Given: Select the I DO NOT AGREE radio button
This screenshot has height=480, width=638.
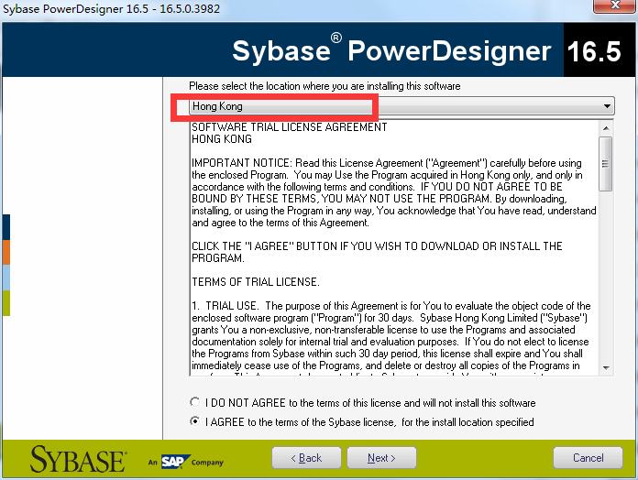Looking at the screenshot, I should pyautogui.click(x=195, y=402).
